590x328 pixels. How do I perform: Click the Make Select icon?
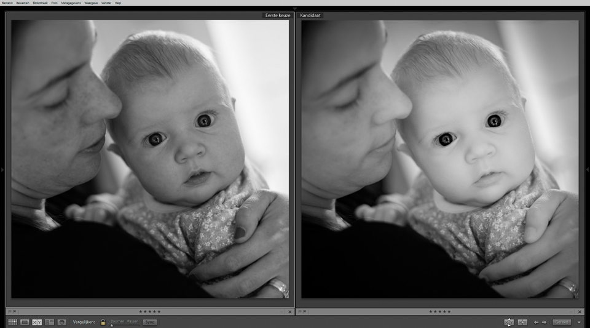tap(522, 322)
